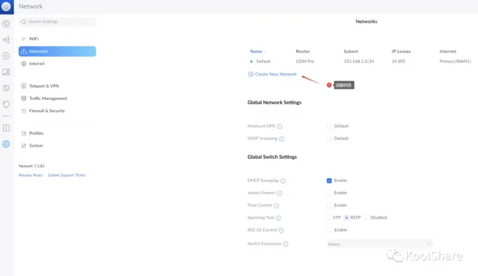478x276 pixels.
Task: Disable the DHCP Snooping Enable checkbox
Action: (x=330, y=180)
